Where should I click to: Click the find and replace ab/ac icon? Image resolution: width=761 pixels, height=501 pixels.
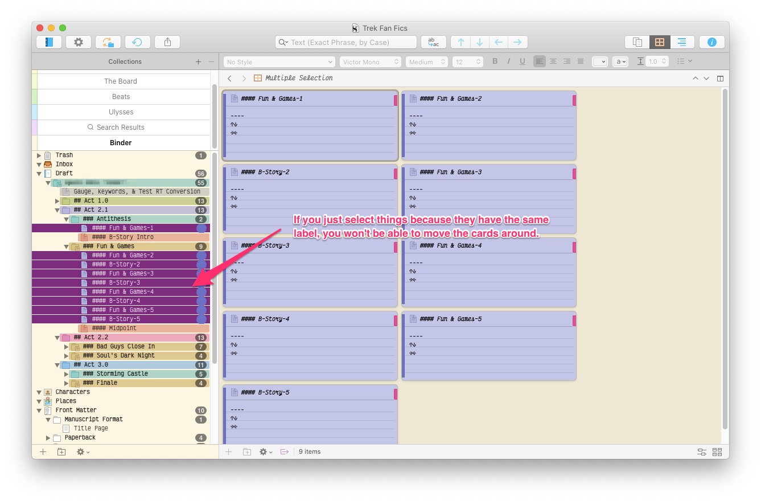(434, 42)
